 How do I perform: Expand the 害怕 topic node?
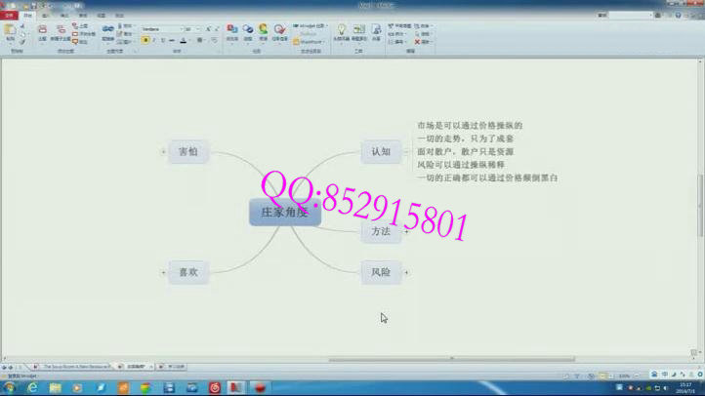162,151
